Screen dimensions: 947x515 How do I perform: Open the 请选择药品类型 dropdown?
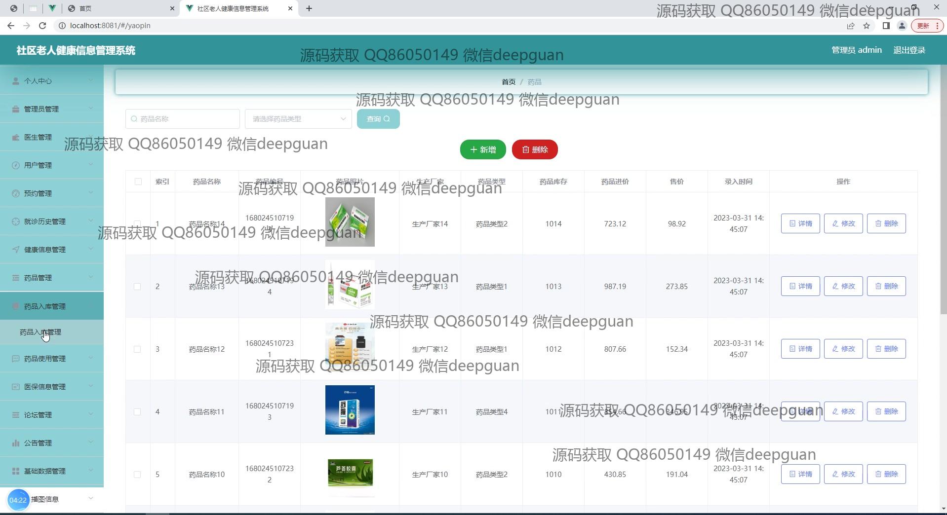coord(298,119)
